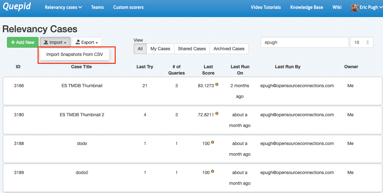Open case ES TMDB Thumbnail
Screen dimensions: 383x193
[82, 86]
